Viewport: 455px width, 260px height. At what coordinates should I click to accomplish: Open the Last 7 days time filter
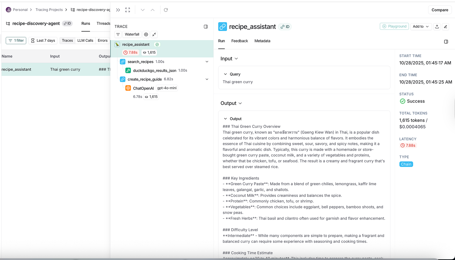43,41
